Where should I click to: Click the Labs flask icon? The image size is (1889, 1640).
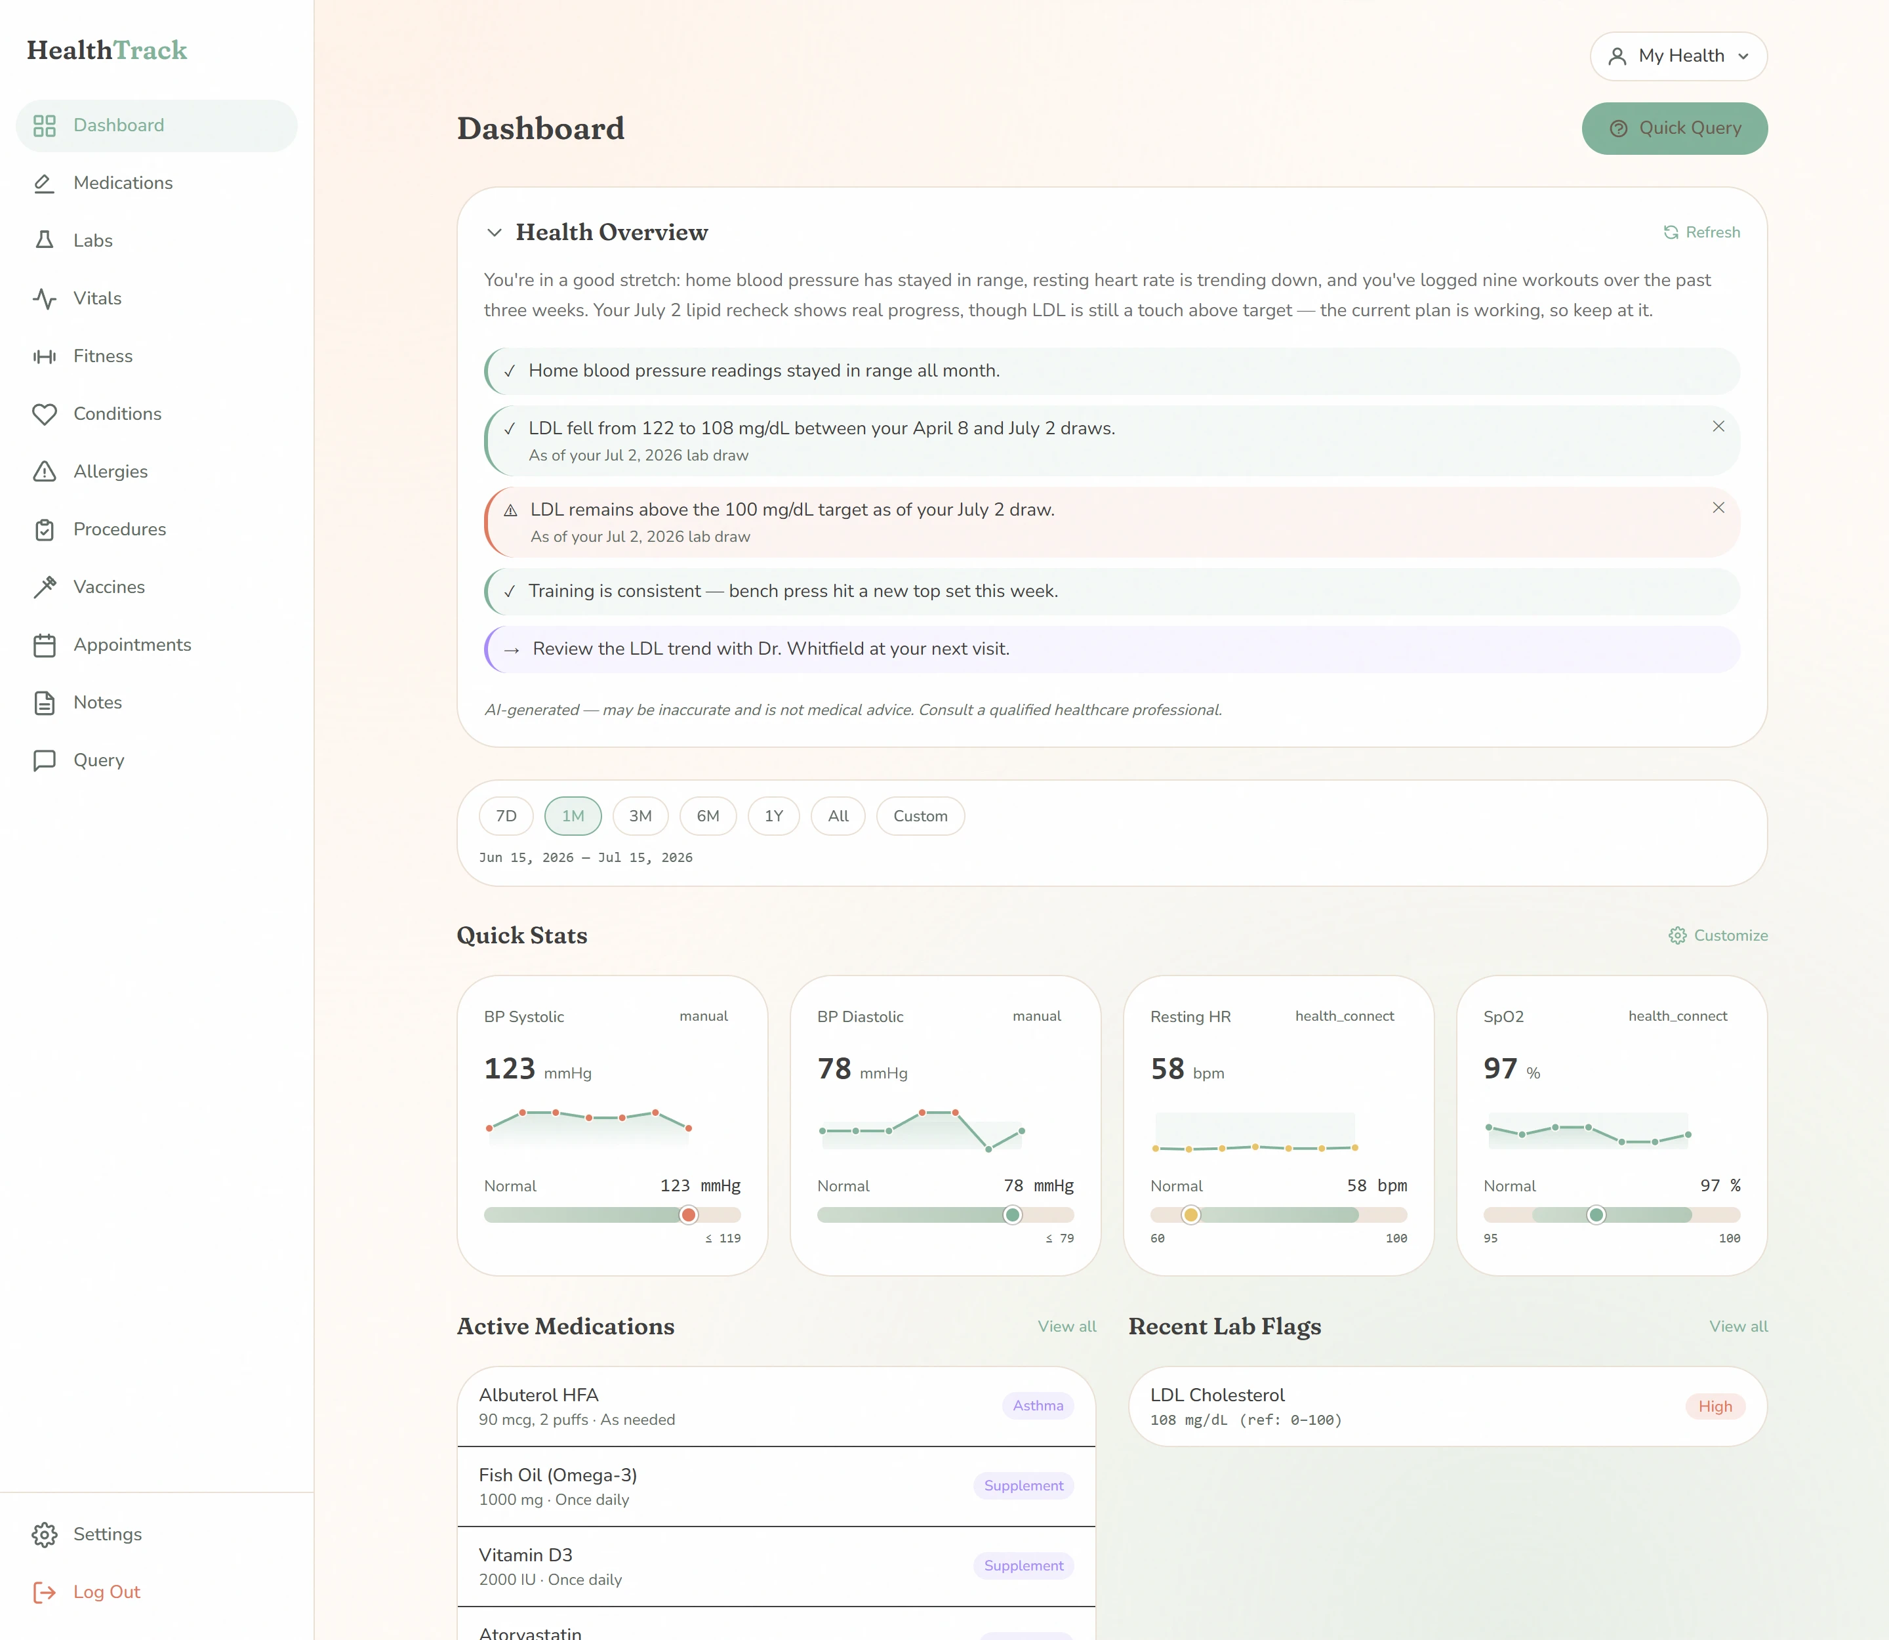(44, 241)
